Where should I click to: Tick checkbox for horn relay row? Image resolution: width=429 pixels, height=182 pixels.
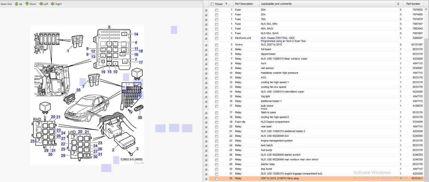tap(217, 63)
